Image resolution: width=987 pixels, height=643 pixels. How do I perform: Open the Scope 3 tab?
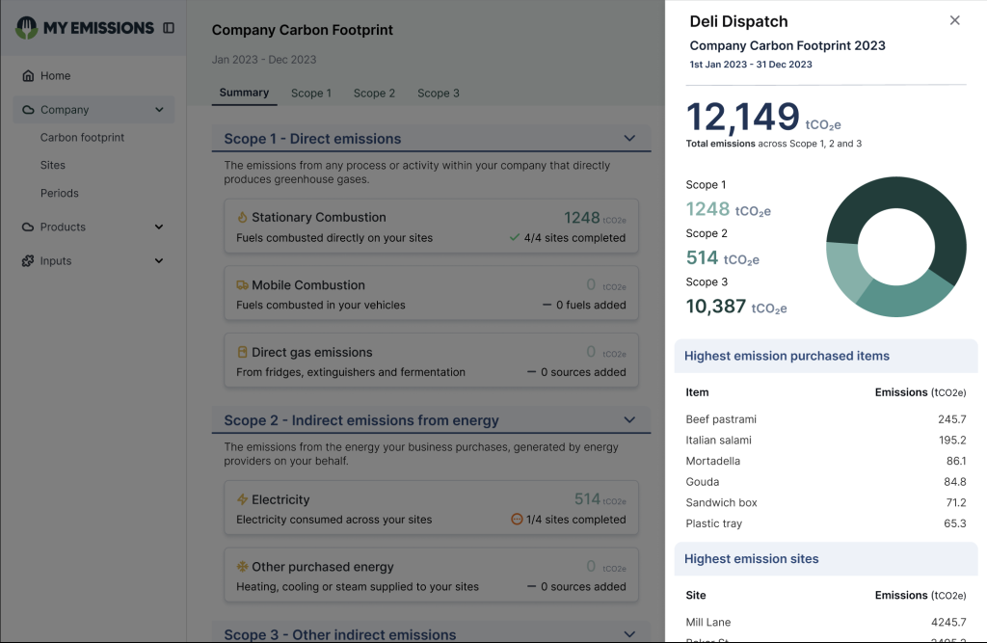438,94
